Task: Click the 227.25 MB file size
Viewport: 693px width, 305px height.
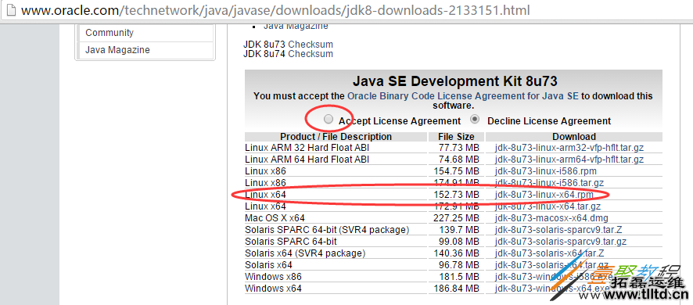Action: pos(457,218)
